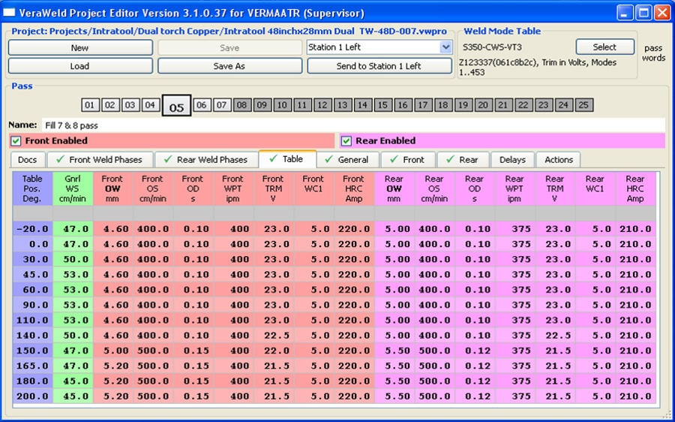This screenshot has width=675, height=422.
Task: Select Front TRM cell 22.5 in 140.0 row
Action: click(x=274, y=336)
